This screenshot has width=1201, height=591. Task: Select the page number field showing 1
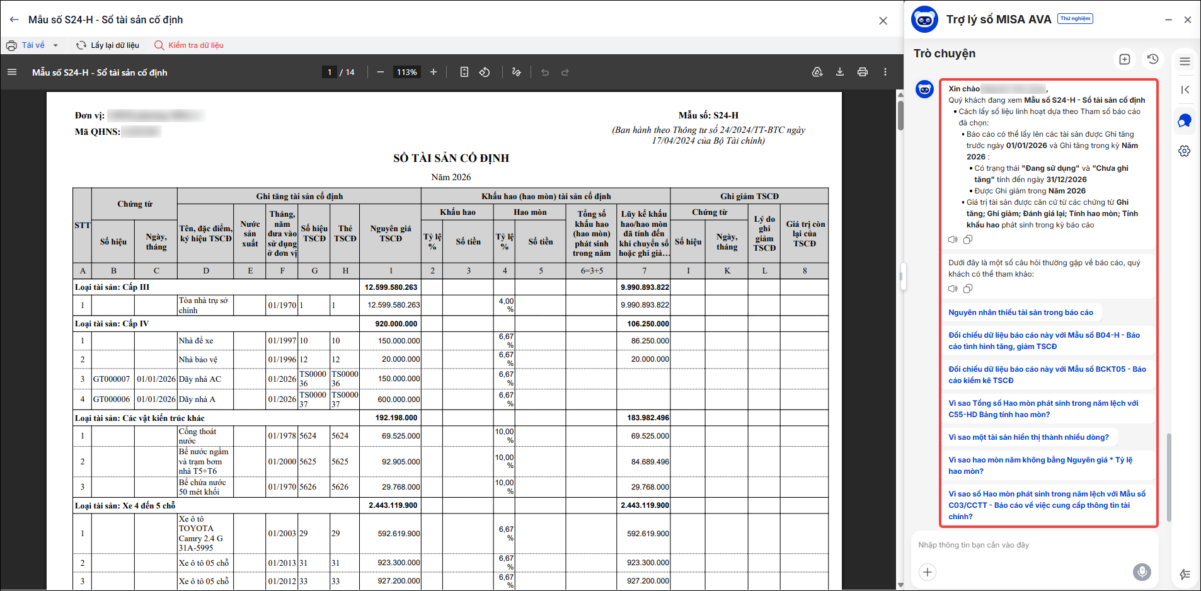[330, 72]
